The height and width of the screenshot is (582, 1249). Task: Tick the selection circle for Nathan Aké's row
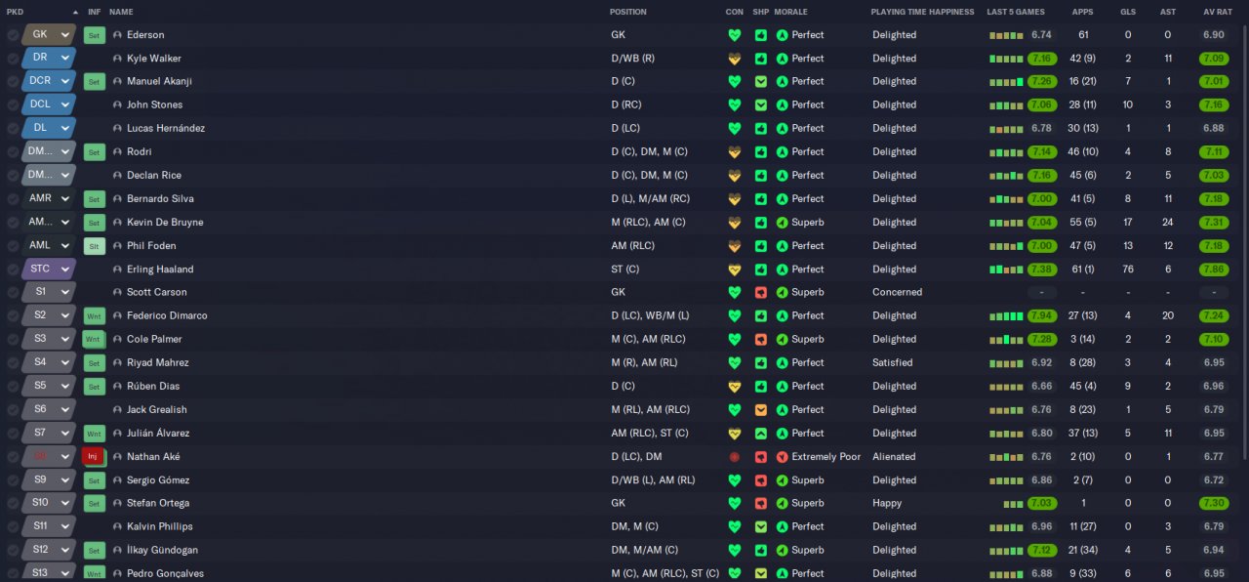(x=13, y=457)
